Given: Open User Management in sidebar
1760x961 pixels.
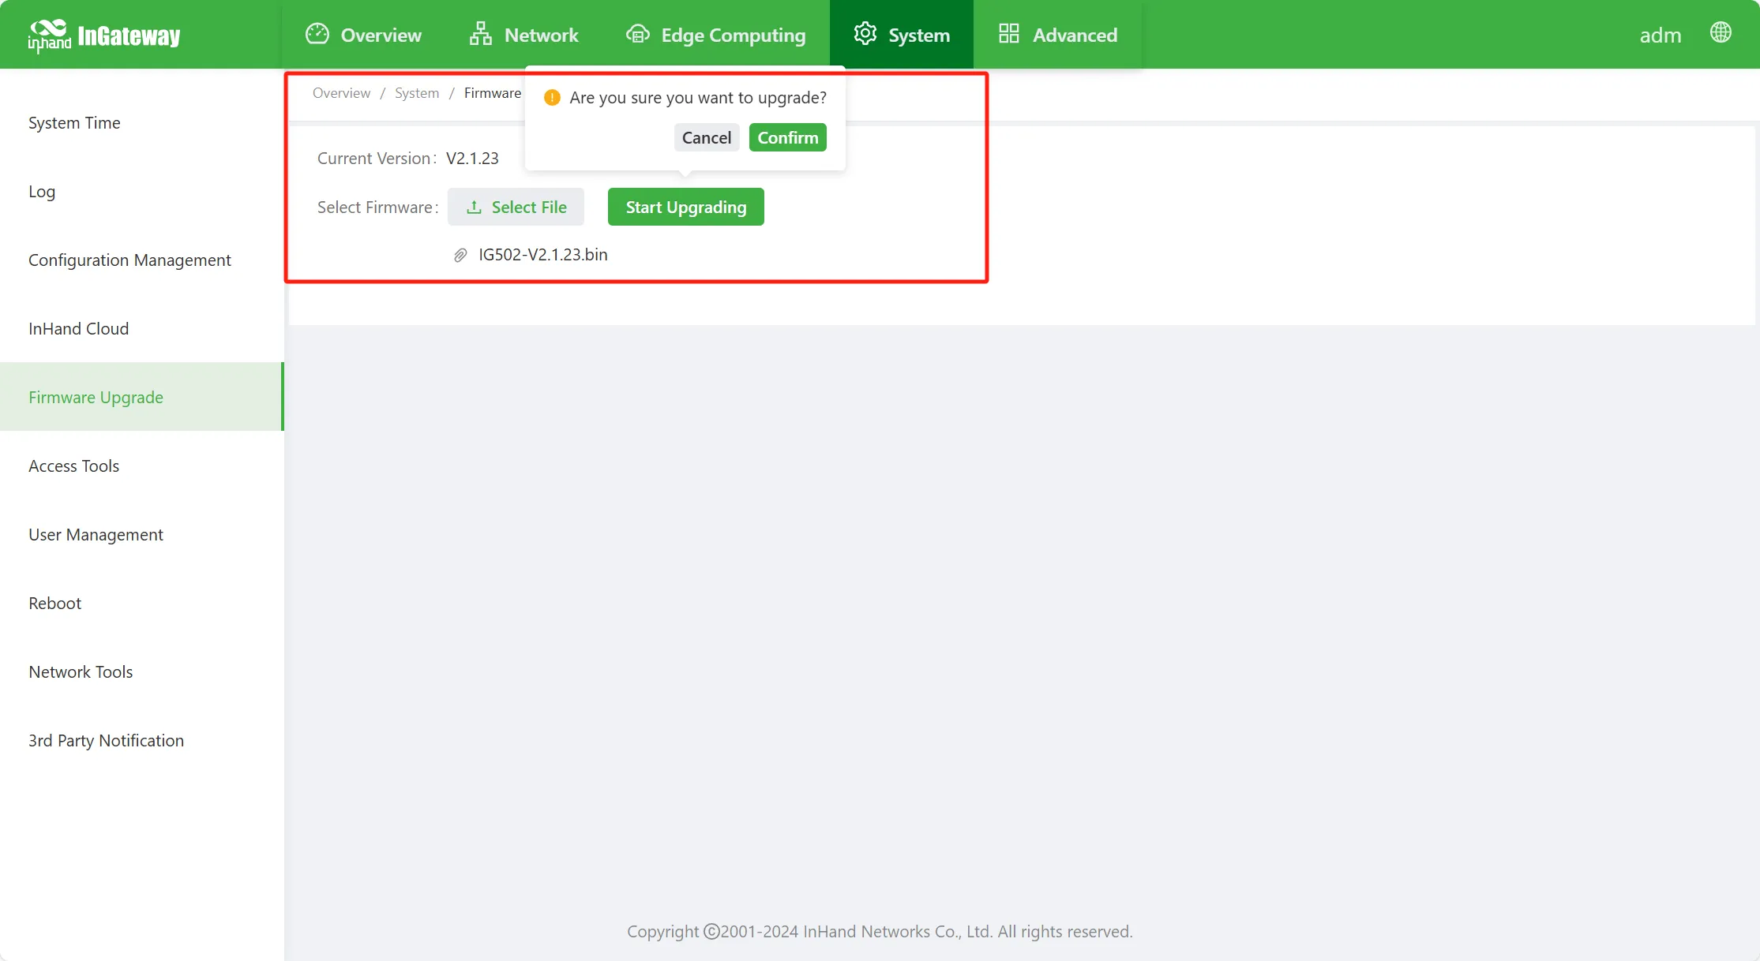Looking at the screenshot, I should [142, 534].
